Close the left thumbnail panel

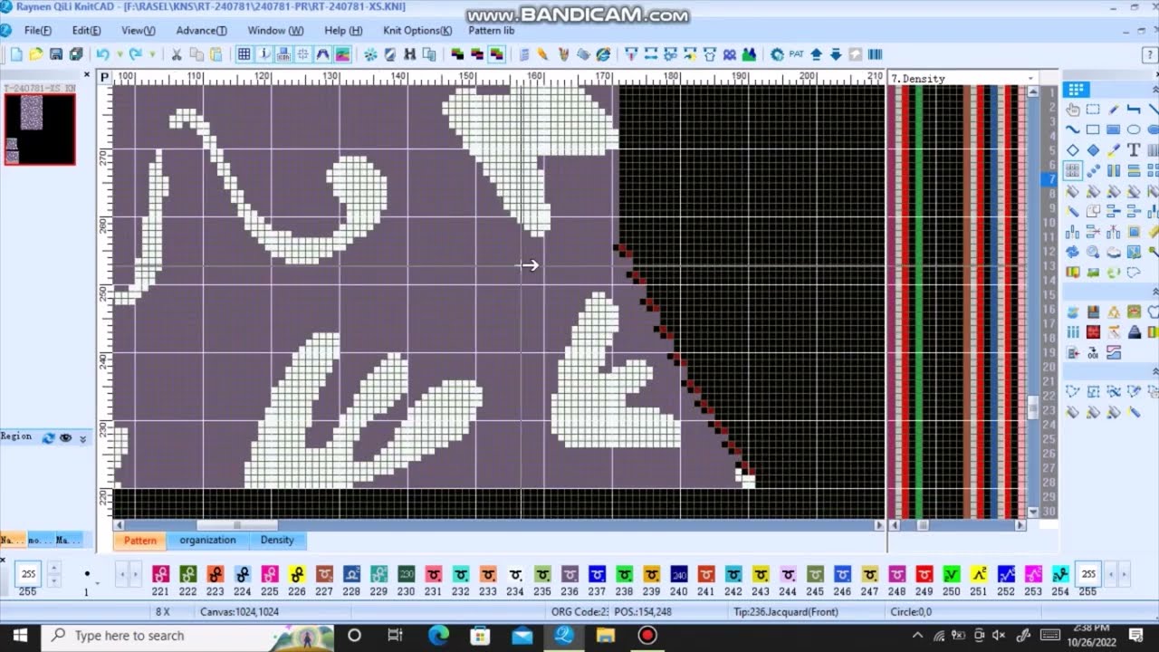[87, 74]
